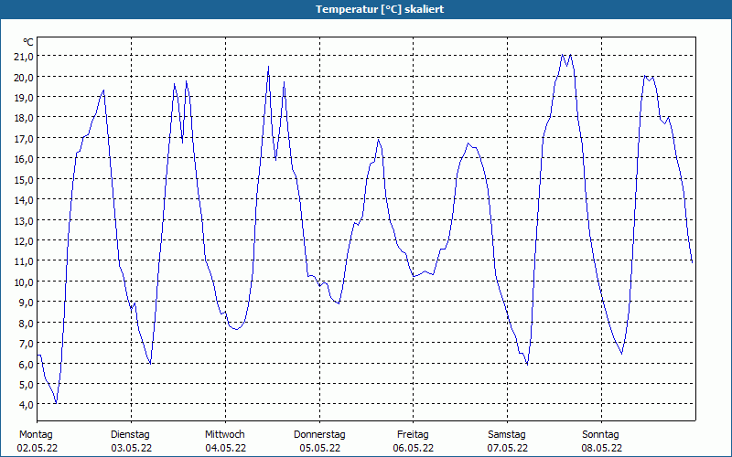Viewport: 732px width, 457px height.
Task: Click the date 03.05.22
Action: click(131, 449)
